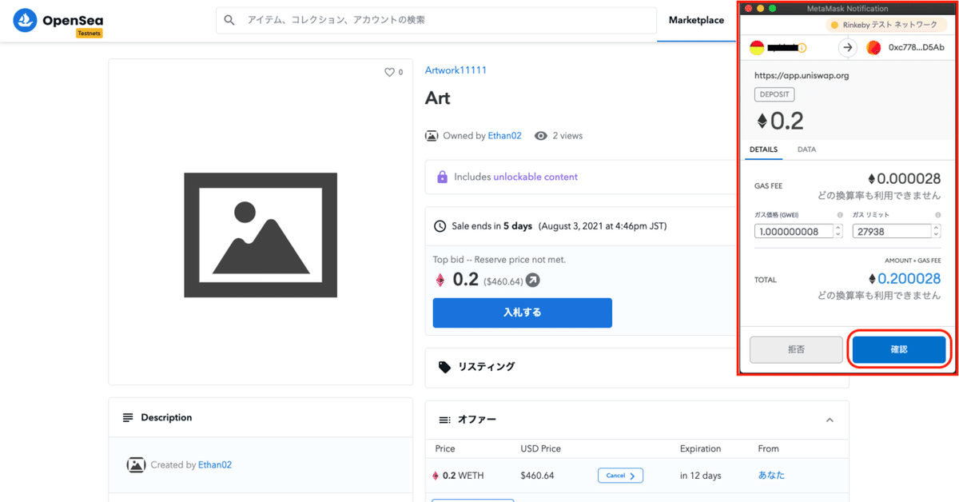Click the gas limit stepper arrows
The image size is (959, 502).
(936, 231)
